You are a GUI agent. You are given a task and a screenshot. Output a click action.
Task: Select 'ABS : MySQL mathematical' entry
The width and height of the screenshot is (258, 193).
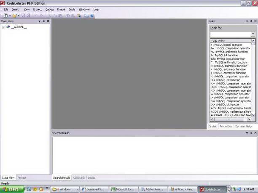pyautogui.click(x=231, y=108)
